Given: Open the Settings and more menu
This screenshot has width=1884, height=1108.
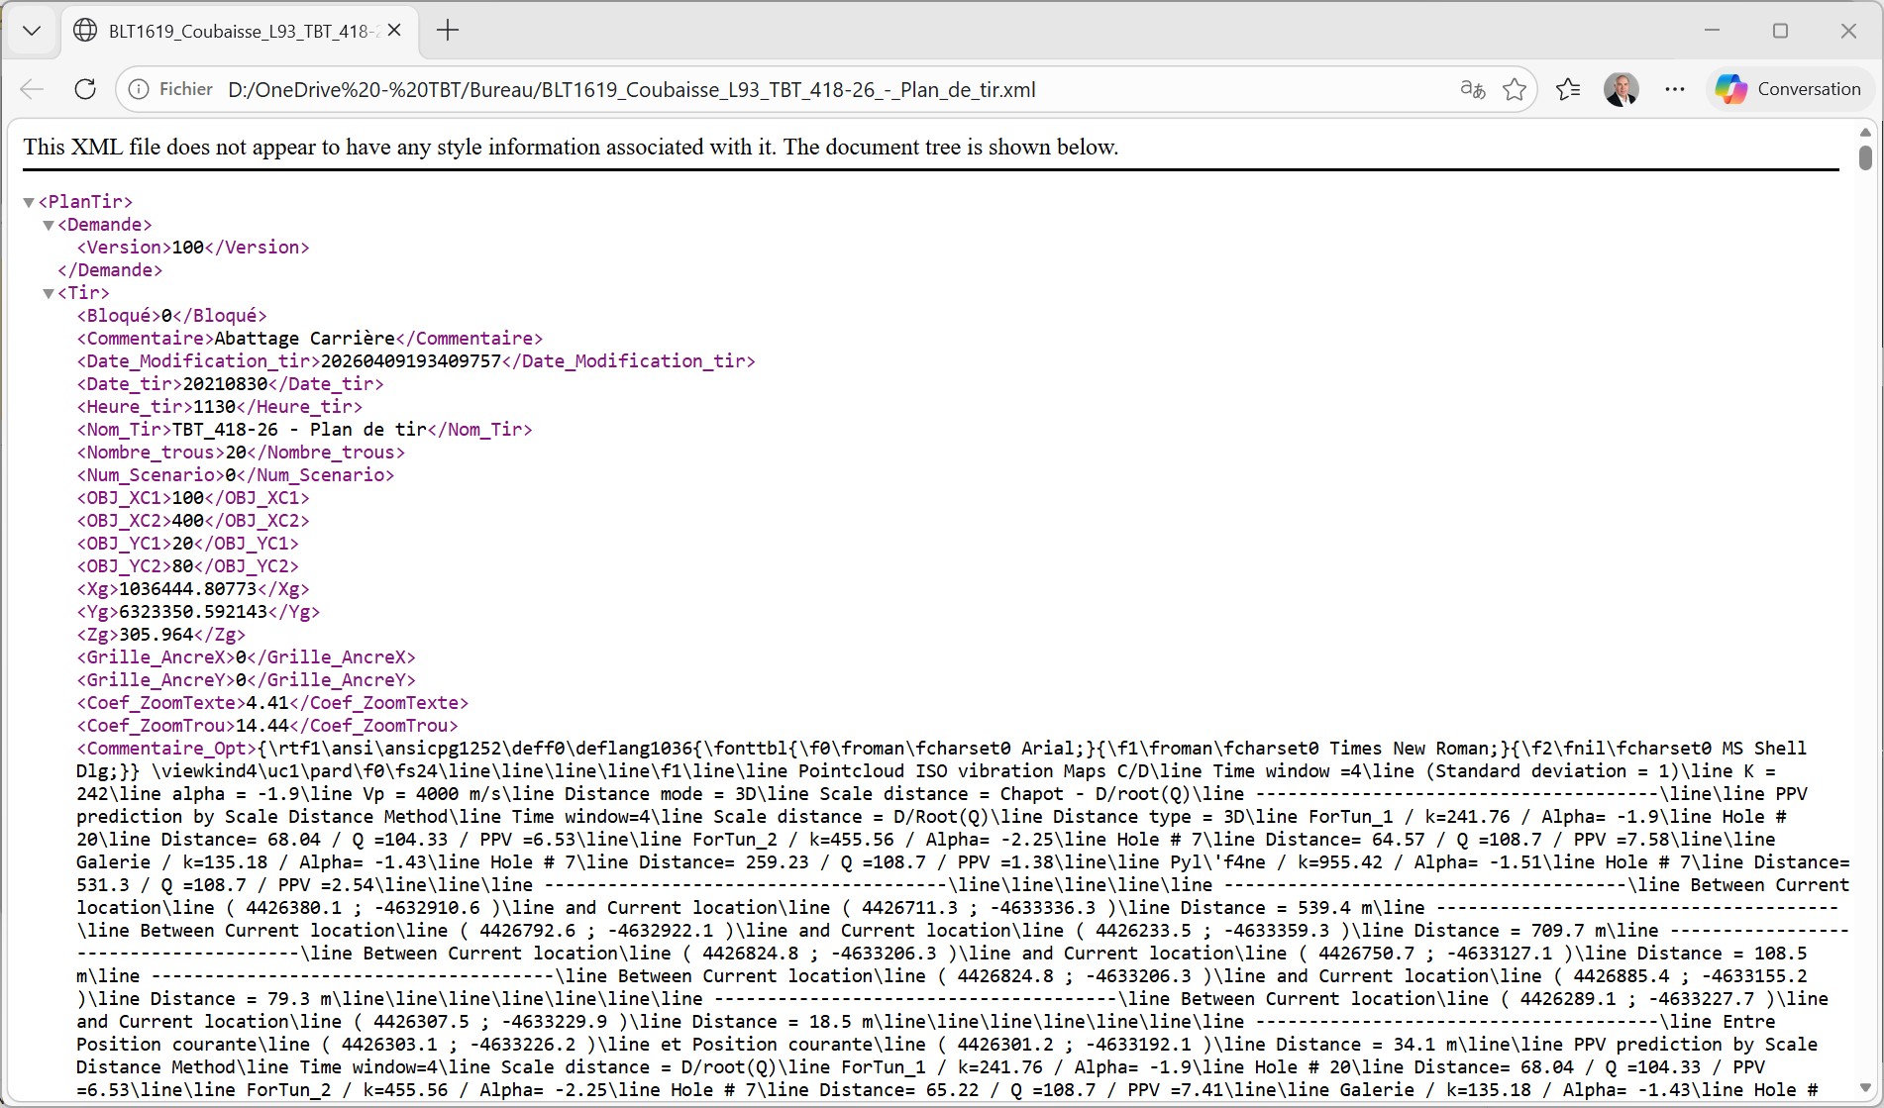Looking at the screenshot, I should pyautogui.click(x=1675, y=89).
